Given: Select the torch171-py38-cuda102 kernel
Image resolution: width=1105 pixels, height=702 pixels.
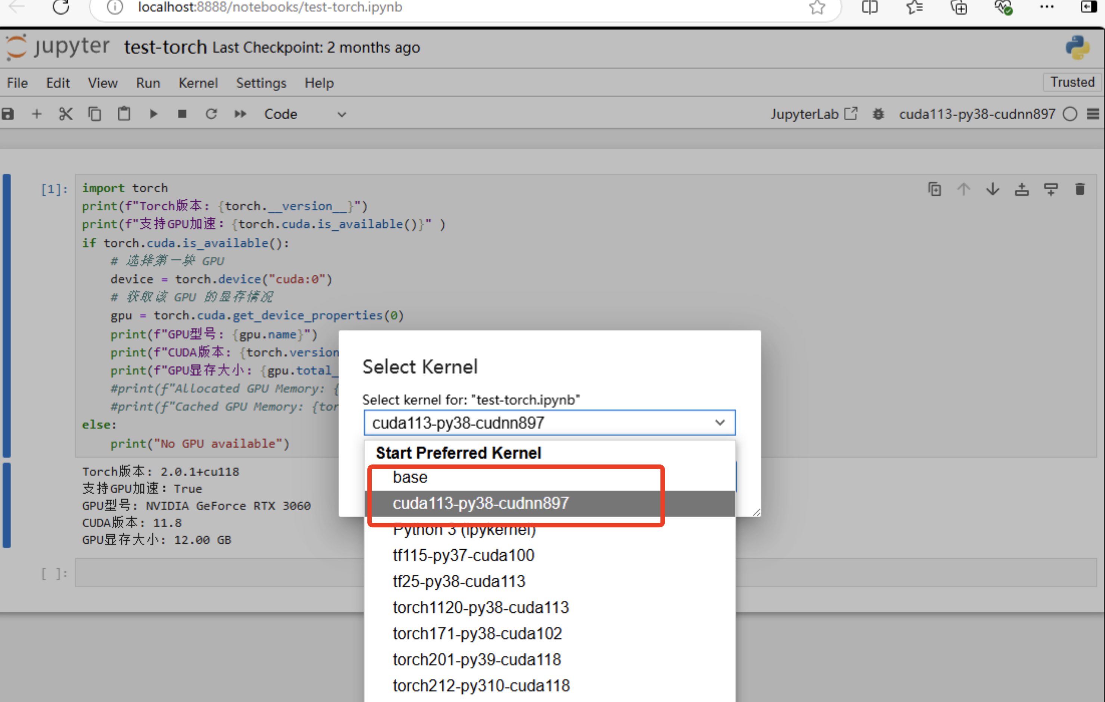Looking at the screenshot, I should [550, 634].
